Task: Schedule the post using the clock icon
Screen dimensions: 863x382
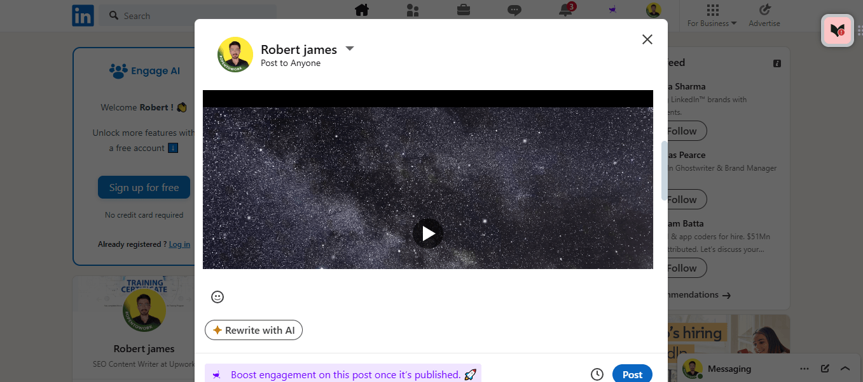Action: pyautogui.click(x=597, y=374)
